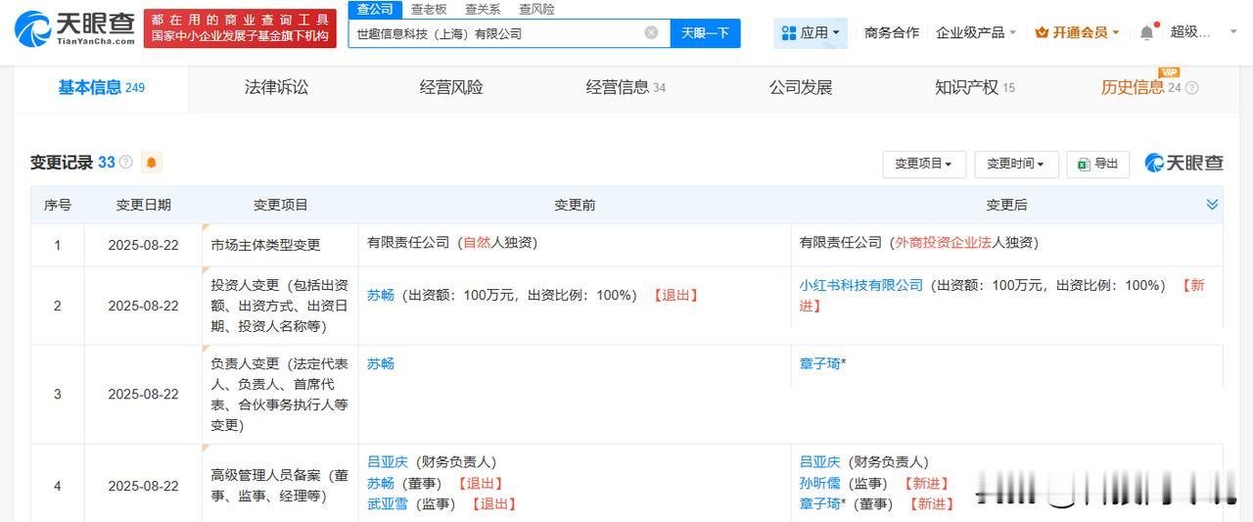The width and height of the screenshot is (1253, 522).
Task: Open the 公司发展 tab
Action: 801,87
